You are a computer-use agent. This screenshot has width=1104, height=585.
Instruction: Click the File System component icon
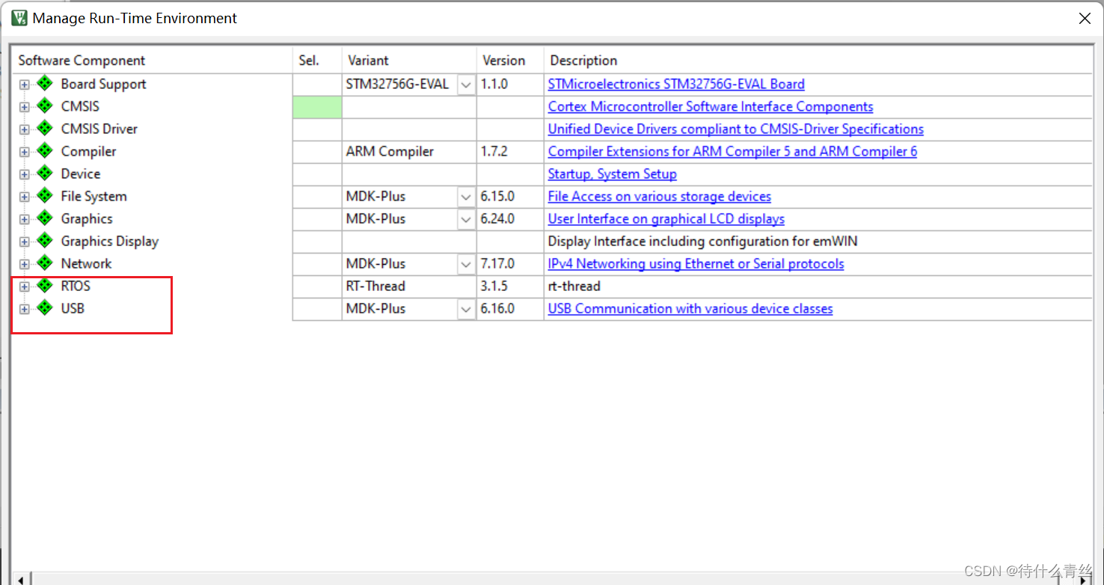tap(45, 196)
